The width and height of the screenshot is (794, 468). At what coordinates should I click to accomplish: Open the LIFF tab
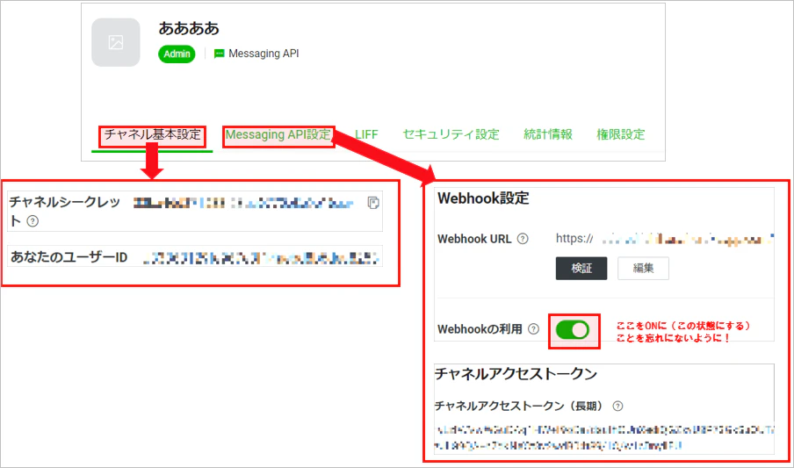[x=366, y=134]
